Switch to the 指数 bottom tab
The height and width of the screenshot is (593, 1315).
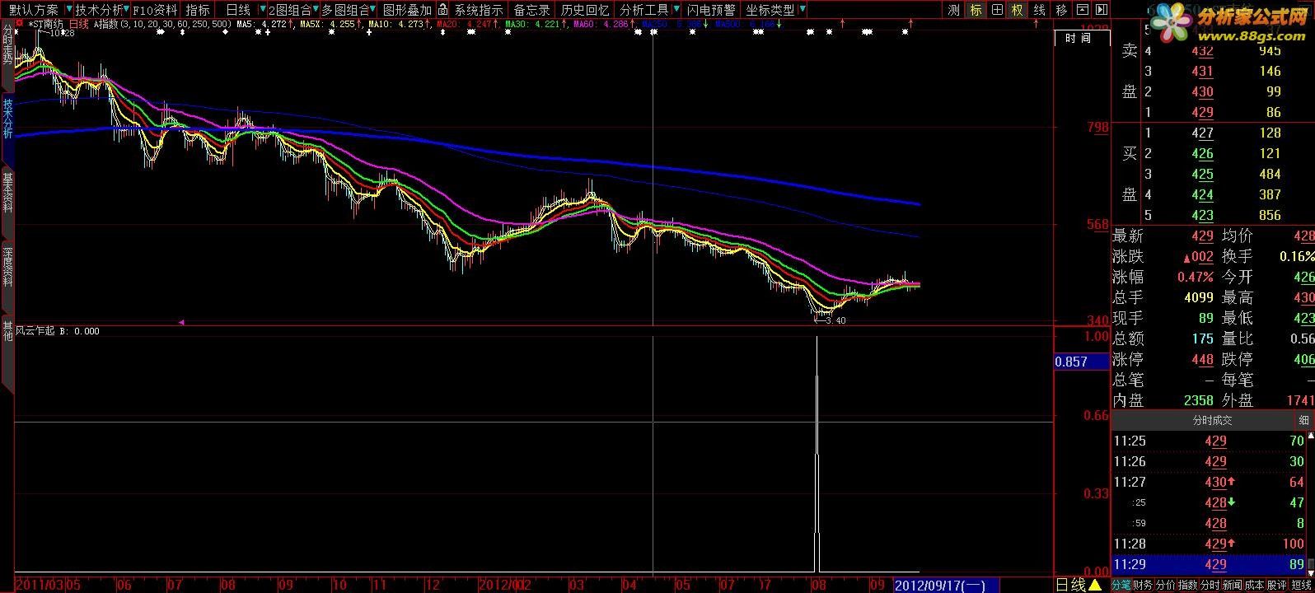pyautogui.click(x=1187, y=586)
